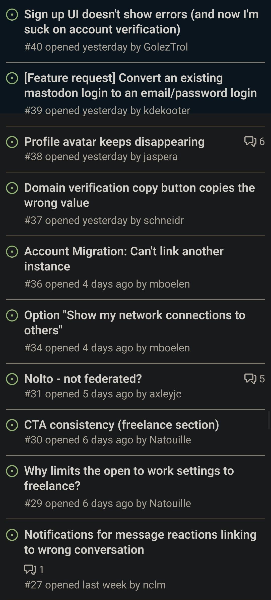The height and width of the screenshot is (600, 271).
Task: Click the open status icon beside Domain verification
Action: pos(12,188)
